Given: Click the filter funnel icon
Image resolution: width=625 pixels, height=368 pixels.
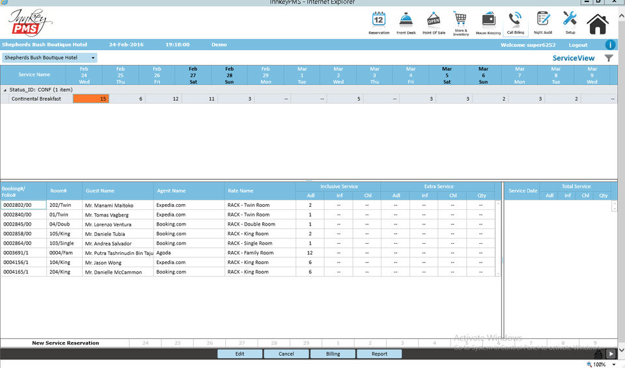Looking at the screenshot, I should [609, 58].
